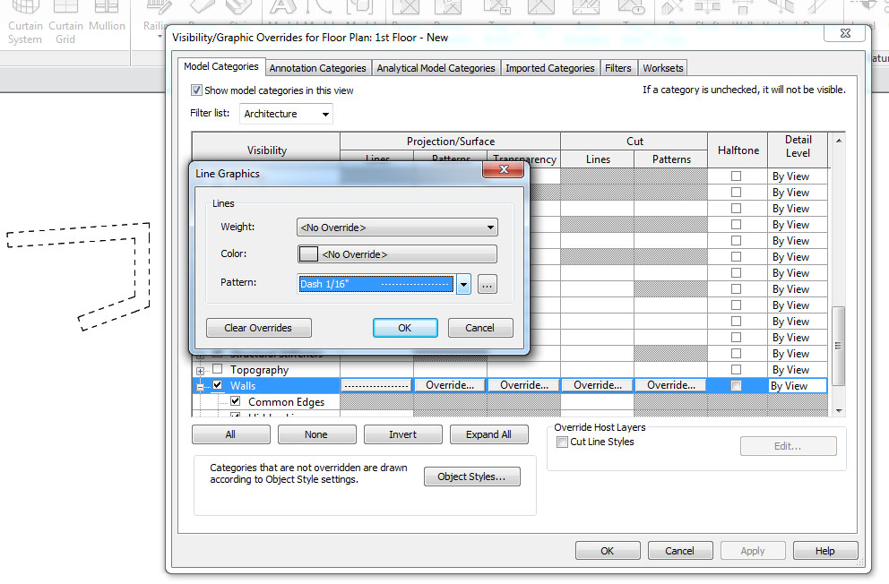Click the category list vertical scrollbar thumb
The width and height of the screenshot is (889, 584).
839,345
